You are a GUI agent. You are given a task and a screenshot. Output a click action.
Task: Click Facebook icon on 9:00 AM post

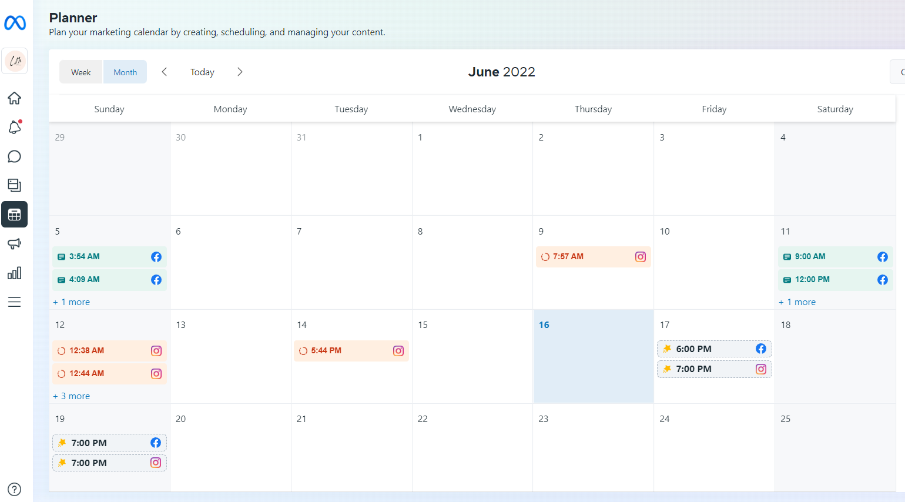coord(883,257)
